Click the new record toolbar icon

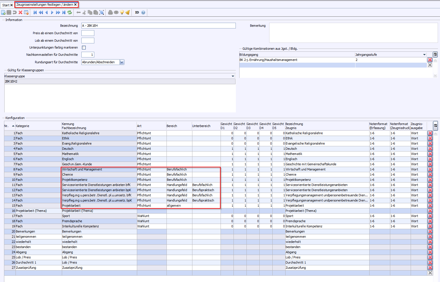[3, 12]
